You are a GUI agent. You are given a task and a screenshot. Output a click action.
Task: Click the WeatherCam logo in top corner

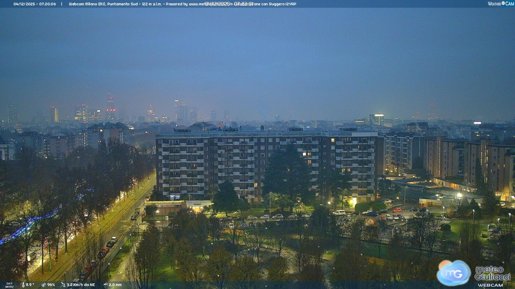pos(501,4)
